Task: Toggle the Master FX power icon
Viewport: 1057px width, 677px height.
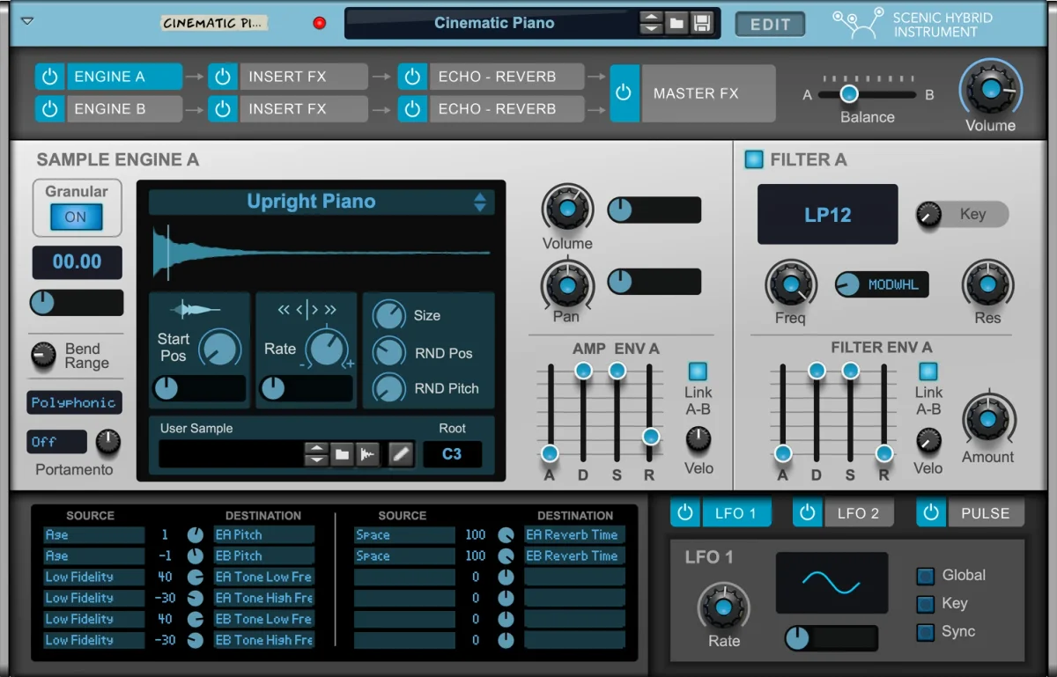Action: (625, 92)
